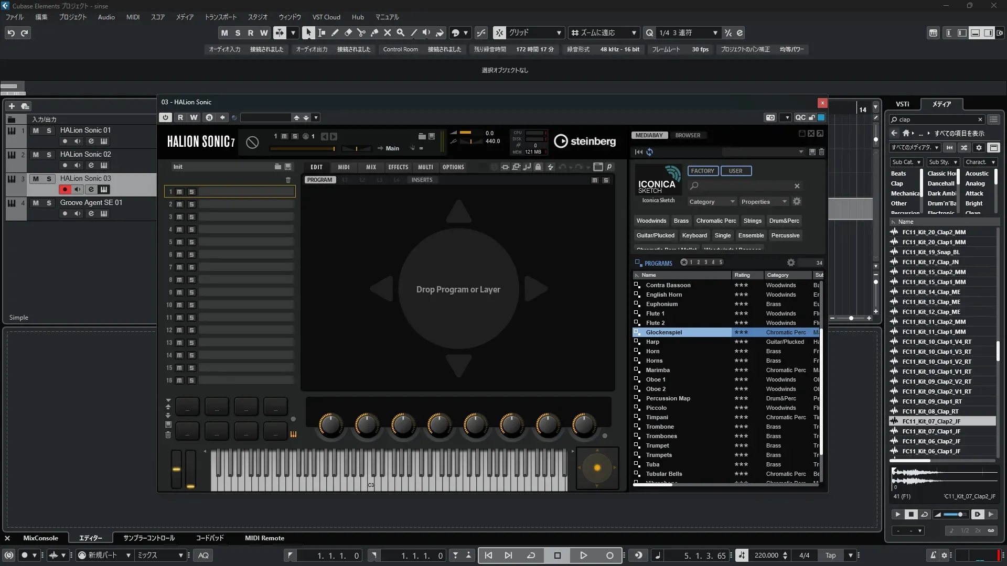The width and height of the screenshot is (1007, 566).
Task: Switch to the EFFECTS tab in HALion
Action: pos(398,167)
